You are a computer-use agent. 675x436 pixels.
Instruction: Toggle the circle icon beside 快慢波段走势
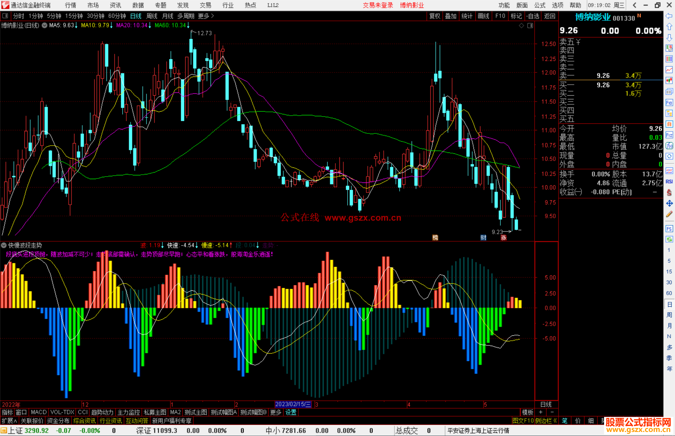pos(4,245)
